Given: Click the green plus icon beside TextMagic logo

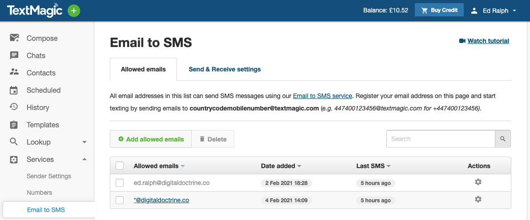Looking at the screenshot, I should 74,11.
